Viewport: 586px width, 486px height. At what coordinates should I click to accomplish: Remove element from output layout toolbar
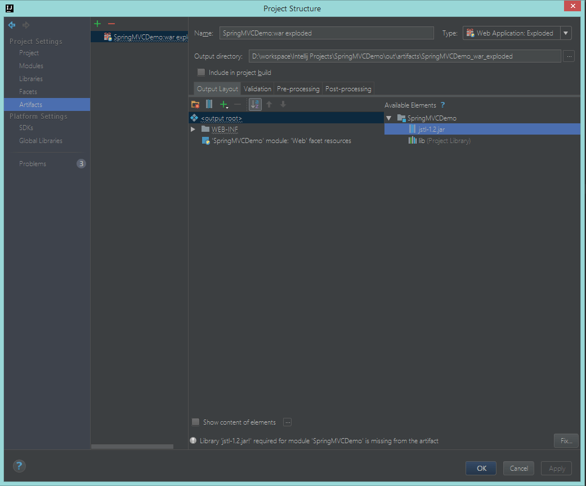[x=238, y=105]
